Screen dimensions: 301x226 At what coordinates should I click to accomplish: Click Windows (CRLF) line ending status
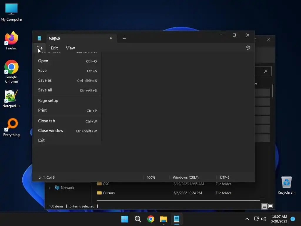pos(186,177)
